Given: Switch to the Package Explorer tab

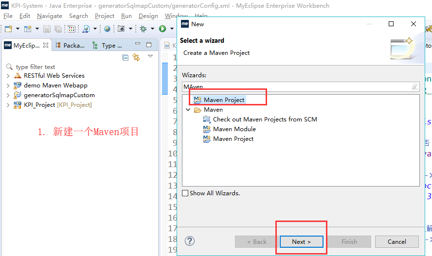Looking at the screenshot, I should 70,45.
